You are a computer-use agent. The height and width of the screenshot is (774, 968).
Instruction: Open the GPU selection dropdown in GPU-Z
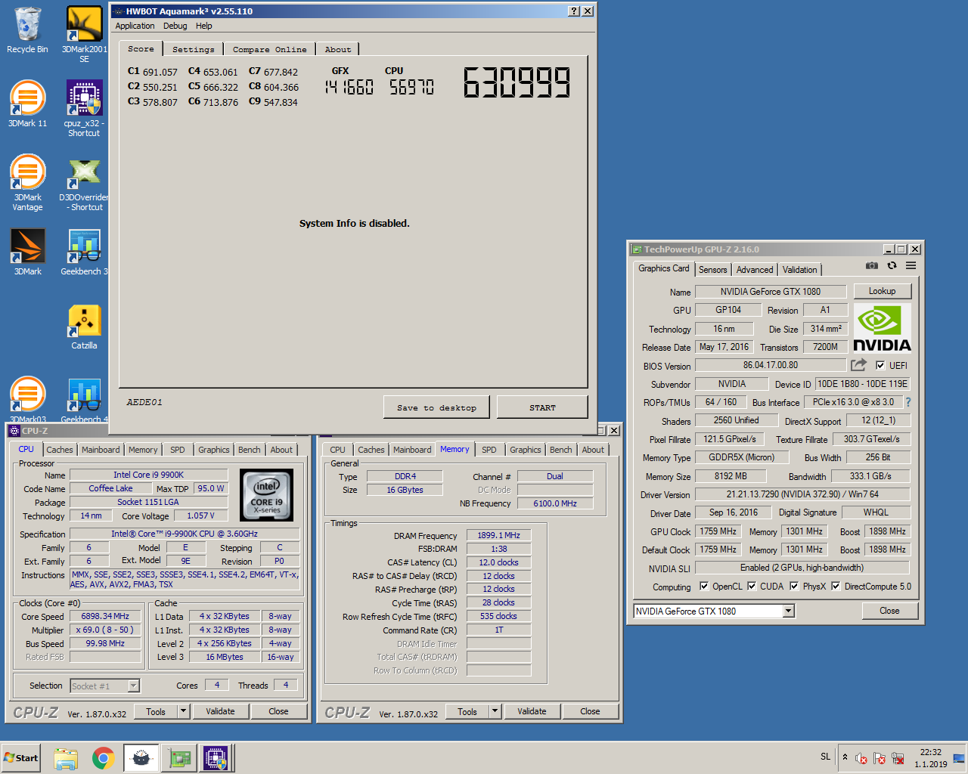click(x=789, y=611)
